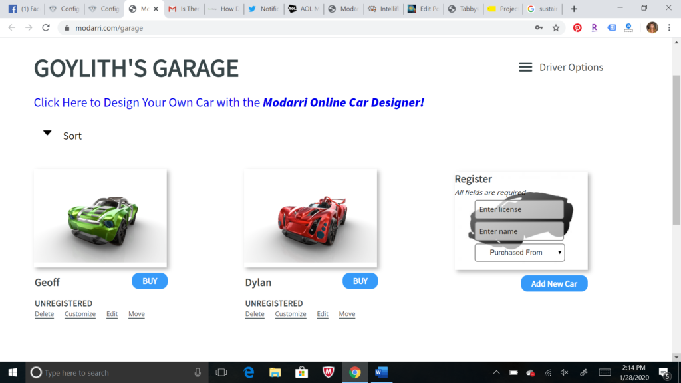Image resolution: width=681 pixels, height=383 pixels.
Task: Open the Purchased From dropdown
Action: [x=519, y=253]
